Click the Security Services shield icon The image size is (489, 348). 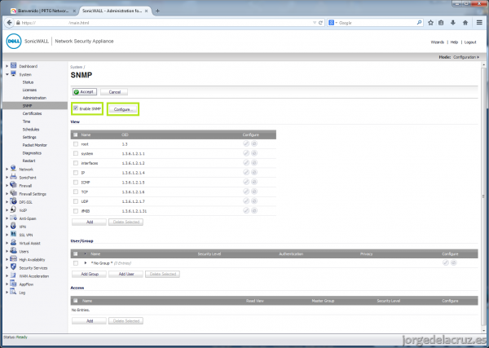point(13,267)
